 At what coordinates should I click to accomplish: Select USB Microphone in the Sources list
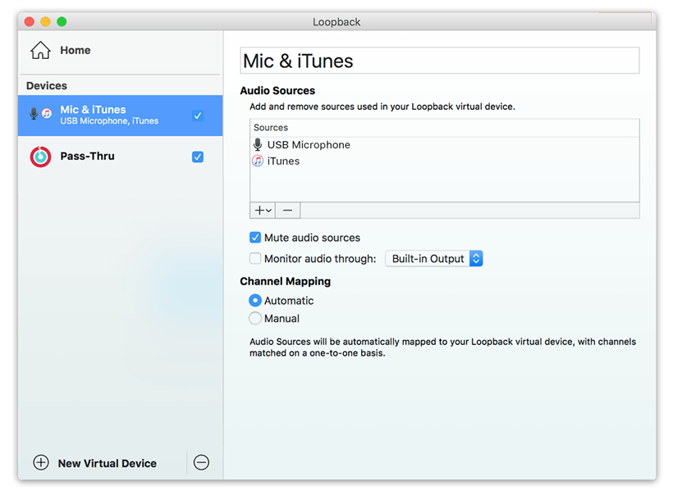coord(444,145)
